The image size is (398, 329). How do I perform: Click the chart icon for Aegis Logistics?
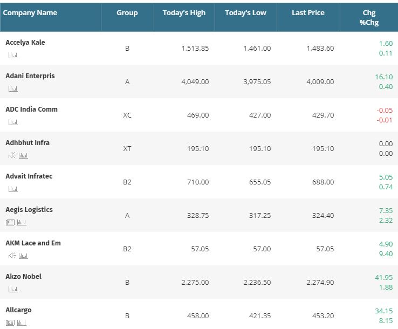[x=22, y=222]
